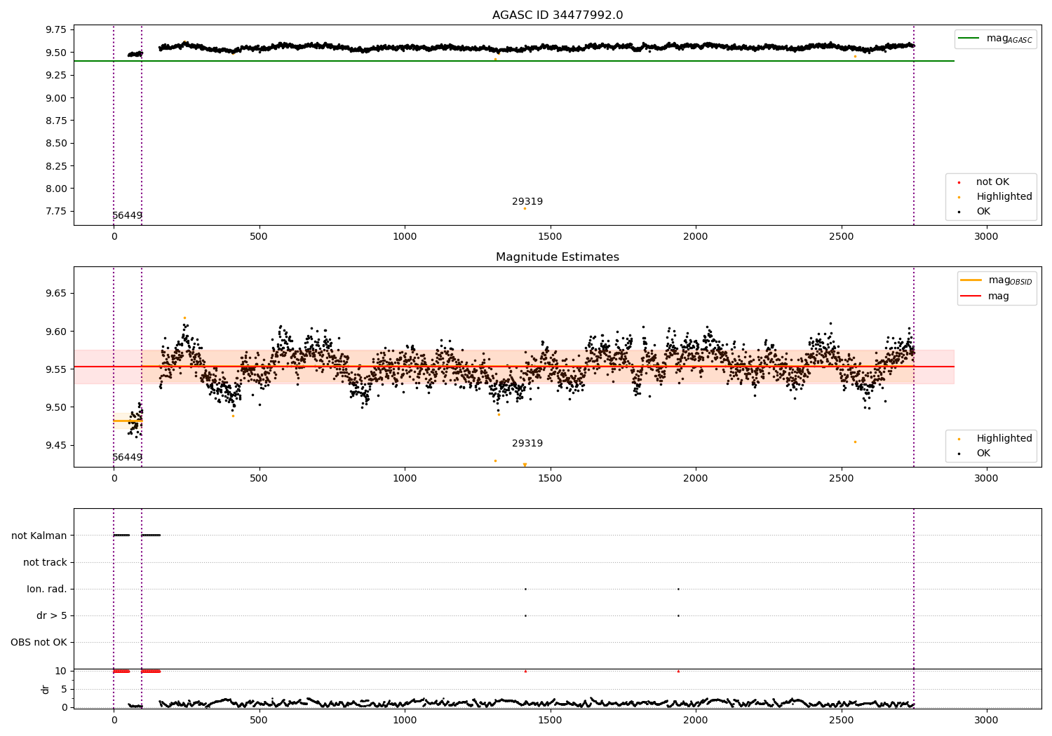Screen dimensions: 1052x736
Task: Click the 'not track' axis label
Action: tap(45, 562)
